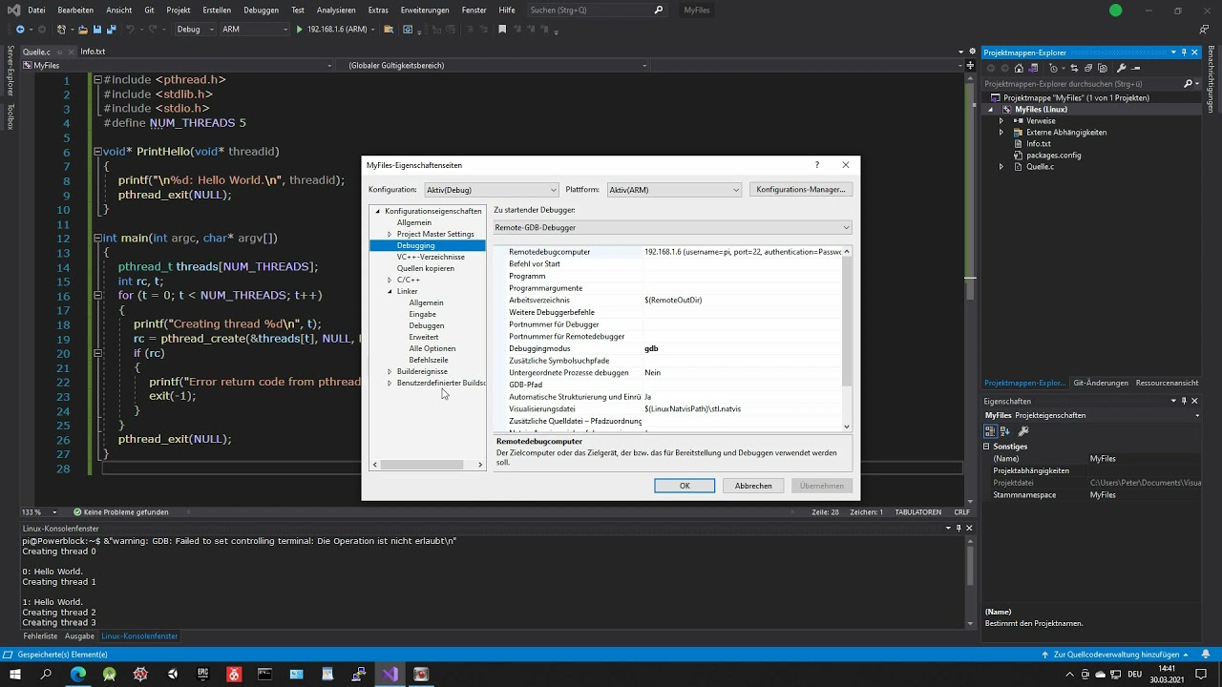Open the ARM platform dropdown in toolbar
This screenshot has width=1222, height=687.
255,29
